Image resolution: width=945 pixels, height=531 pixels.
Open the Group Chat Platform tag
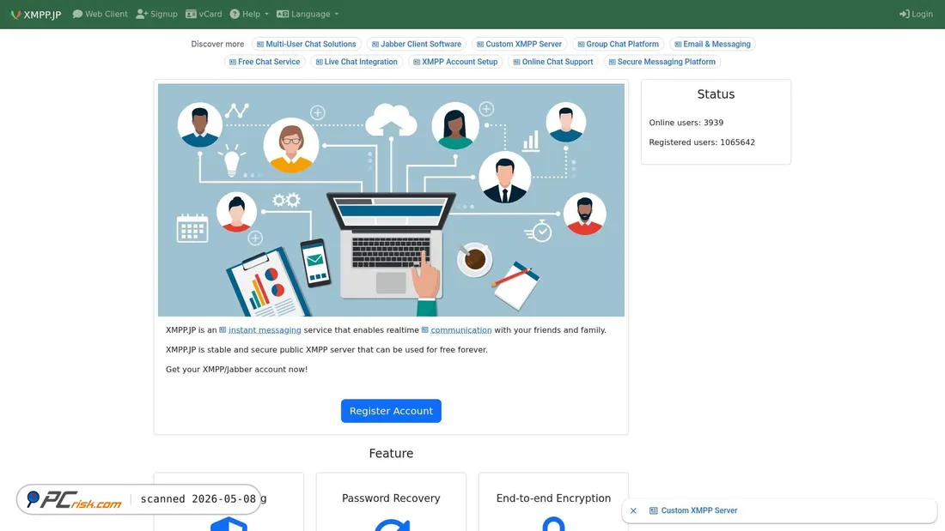click(618, 44)
